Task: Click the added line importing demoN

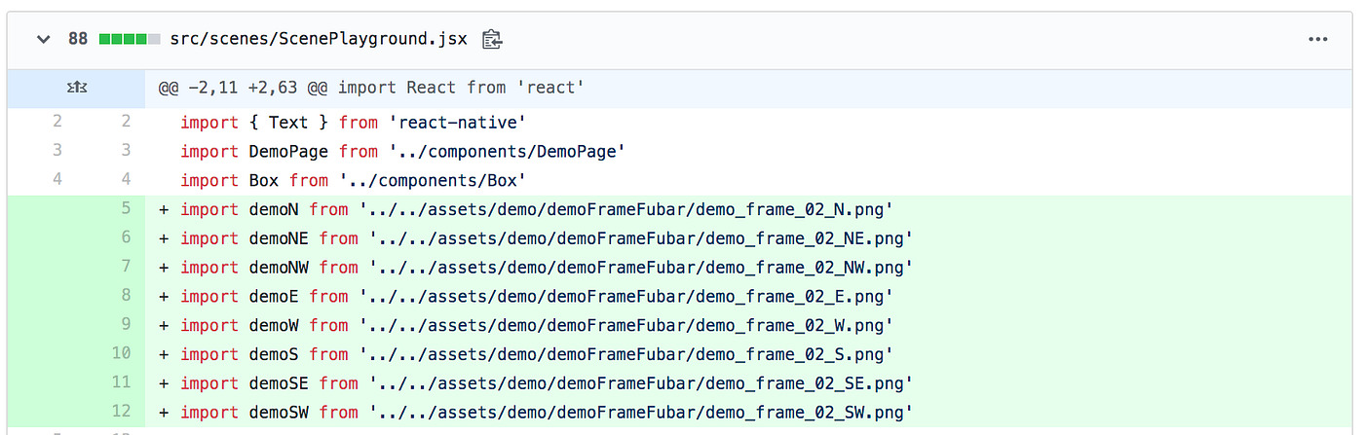Action: pos(750,209)
